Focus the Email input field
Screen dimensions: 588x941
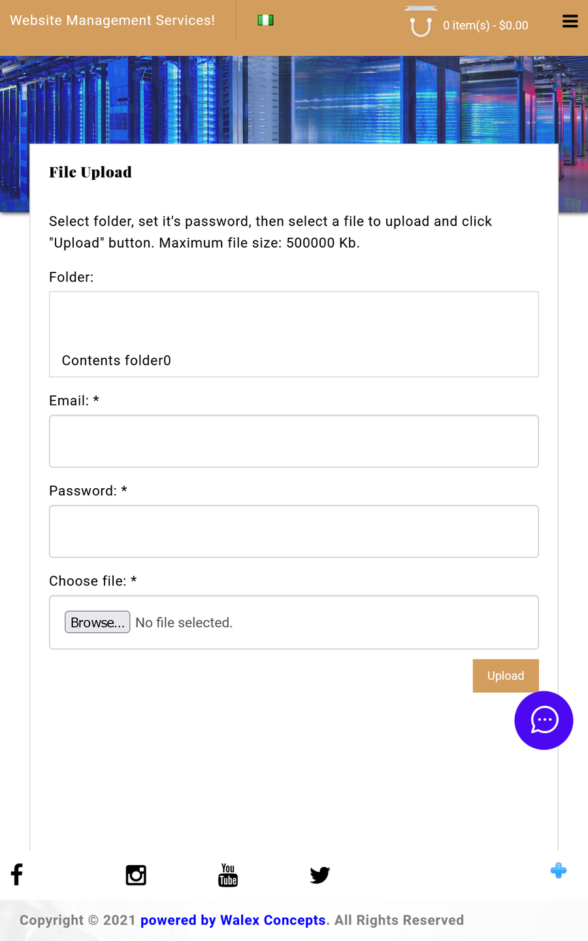[x=294, y=441]
